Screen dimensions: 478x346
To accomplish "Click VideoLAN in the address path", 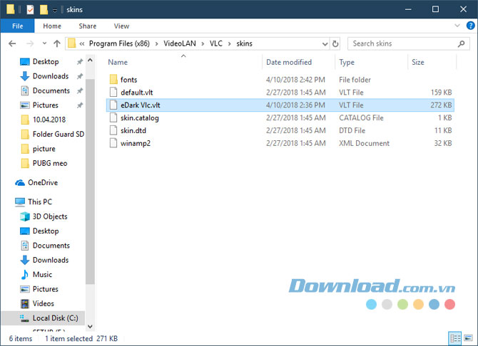I will click(180, 43).
